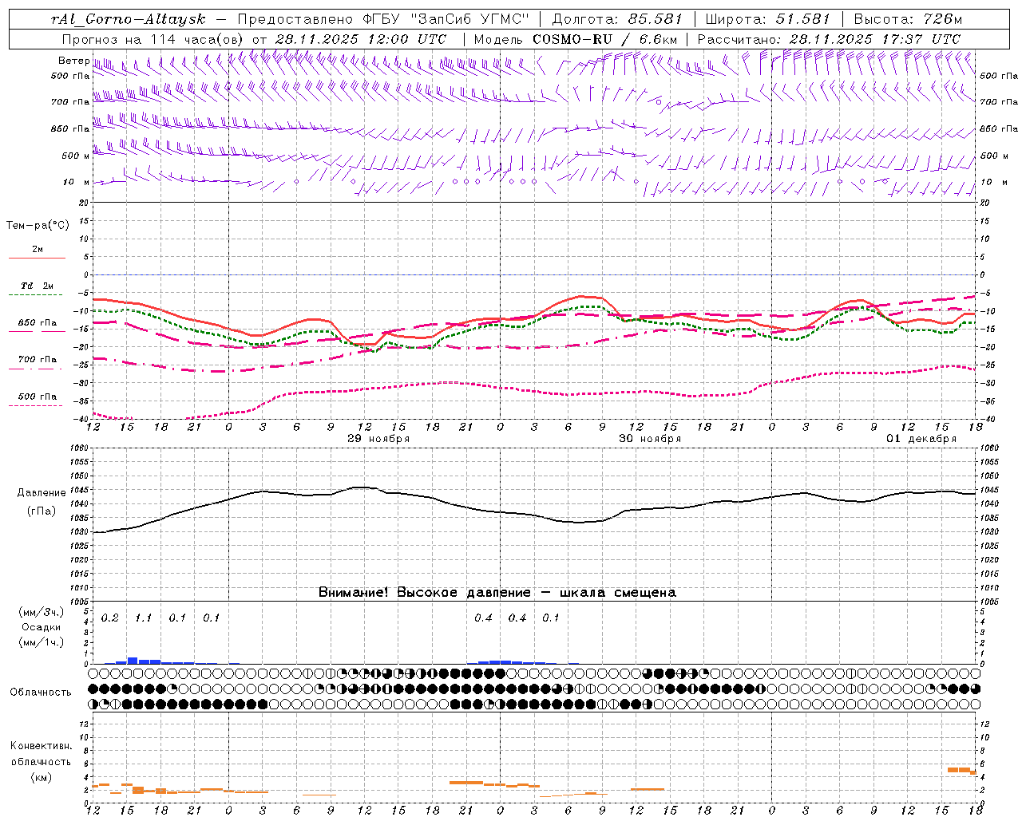Image resolution: width=1022 pixels, height=817 pixels.
Task: Click the first precipitation value 0.2
Action: (x=109, y=618)
